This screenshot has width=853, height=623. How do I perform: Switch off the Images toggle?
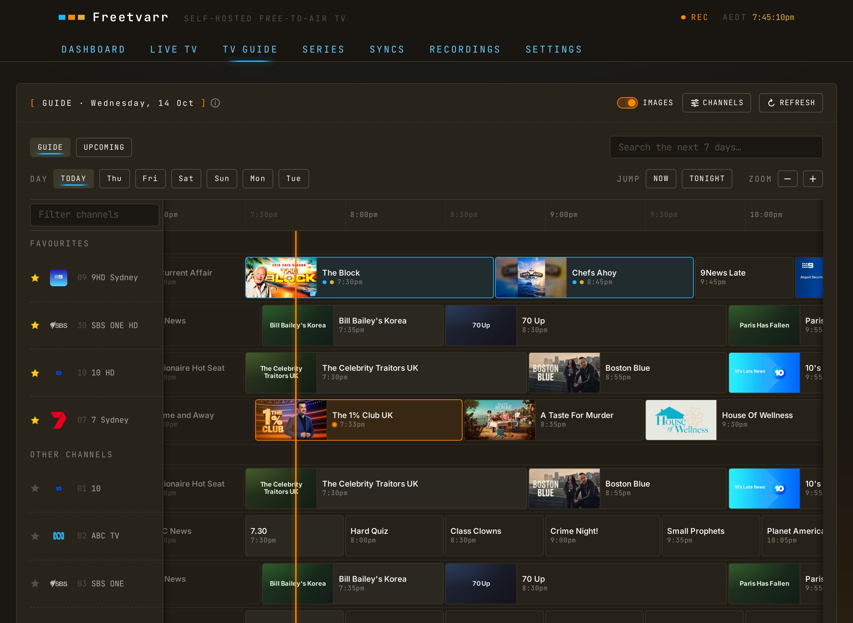627,103
